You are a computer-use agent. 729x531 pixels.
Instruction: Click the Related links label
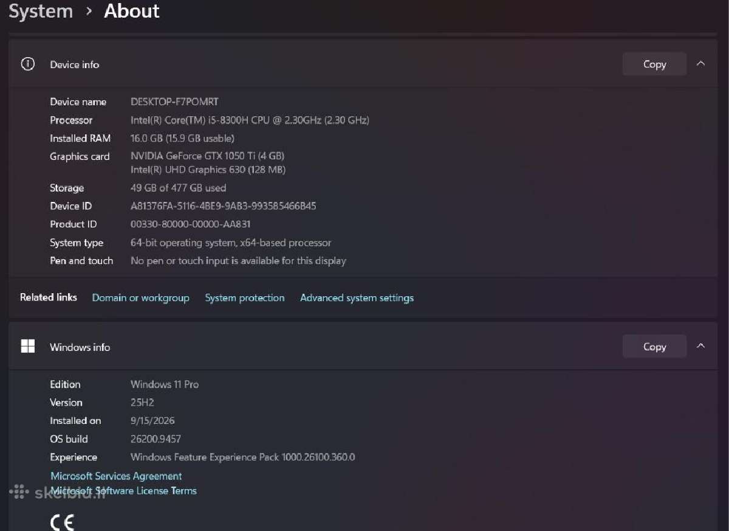click(x=49, y=297)
